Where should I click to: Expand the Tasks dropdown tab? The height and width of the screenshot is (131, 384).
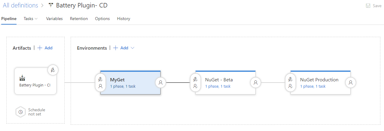coord(31,19)
